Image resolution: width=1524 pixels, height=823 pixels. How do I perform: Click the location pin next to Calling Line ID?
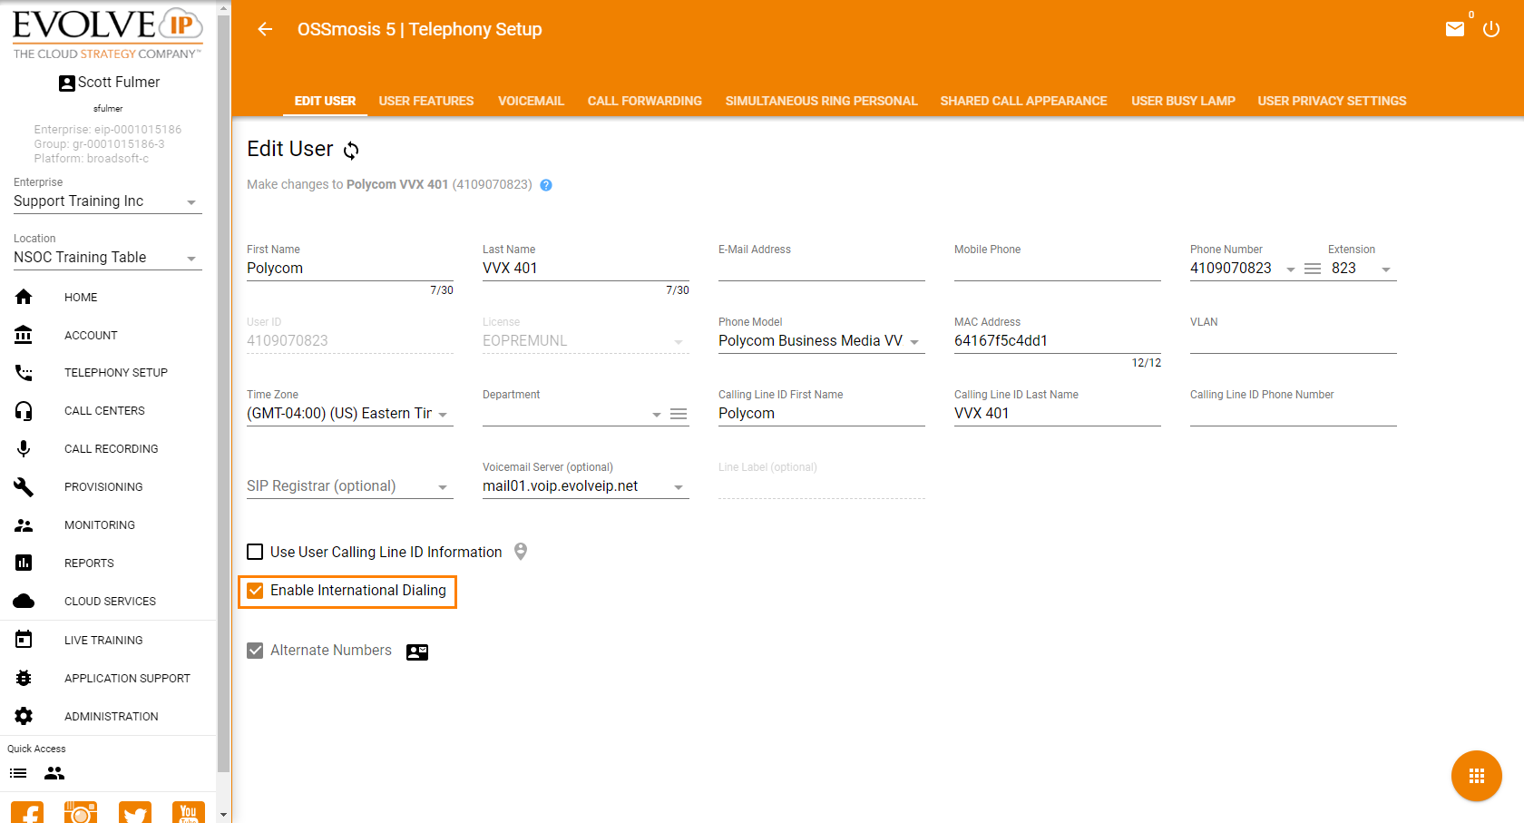pos(521,552)
